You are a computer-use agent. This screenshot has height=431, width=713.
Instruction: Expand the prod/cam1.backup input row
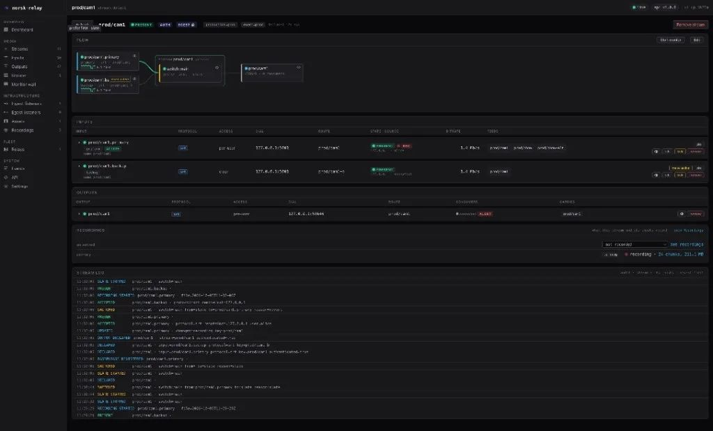click(79, 166)
